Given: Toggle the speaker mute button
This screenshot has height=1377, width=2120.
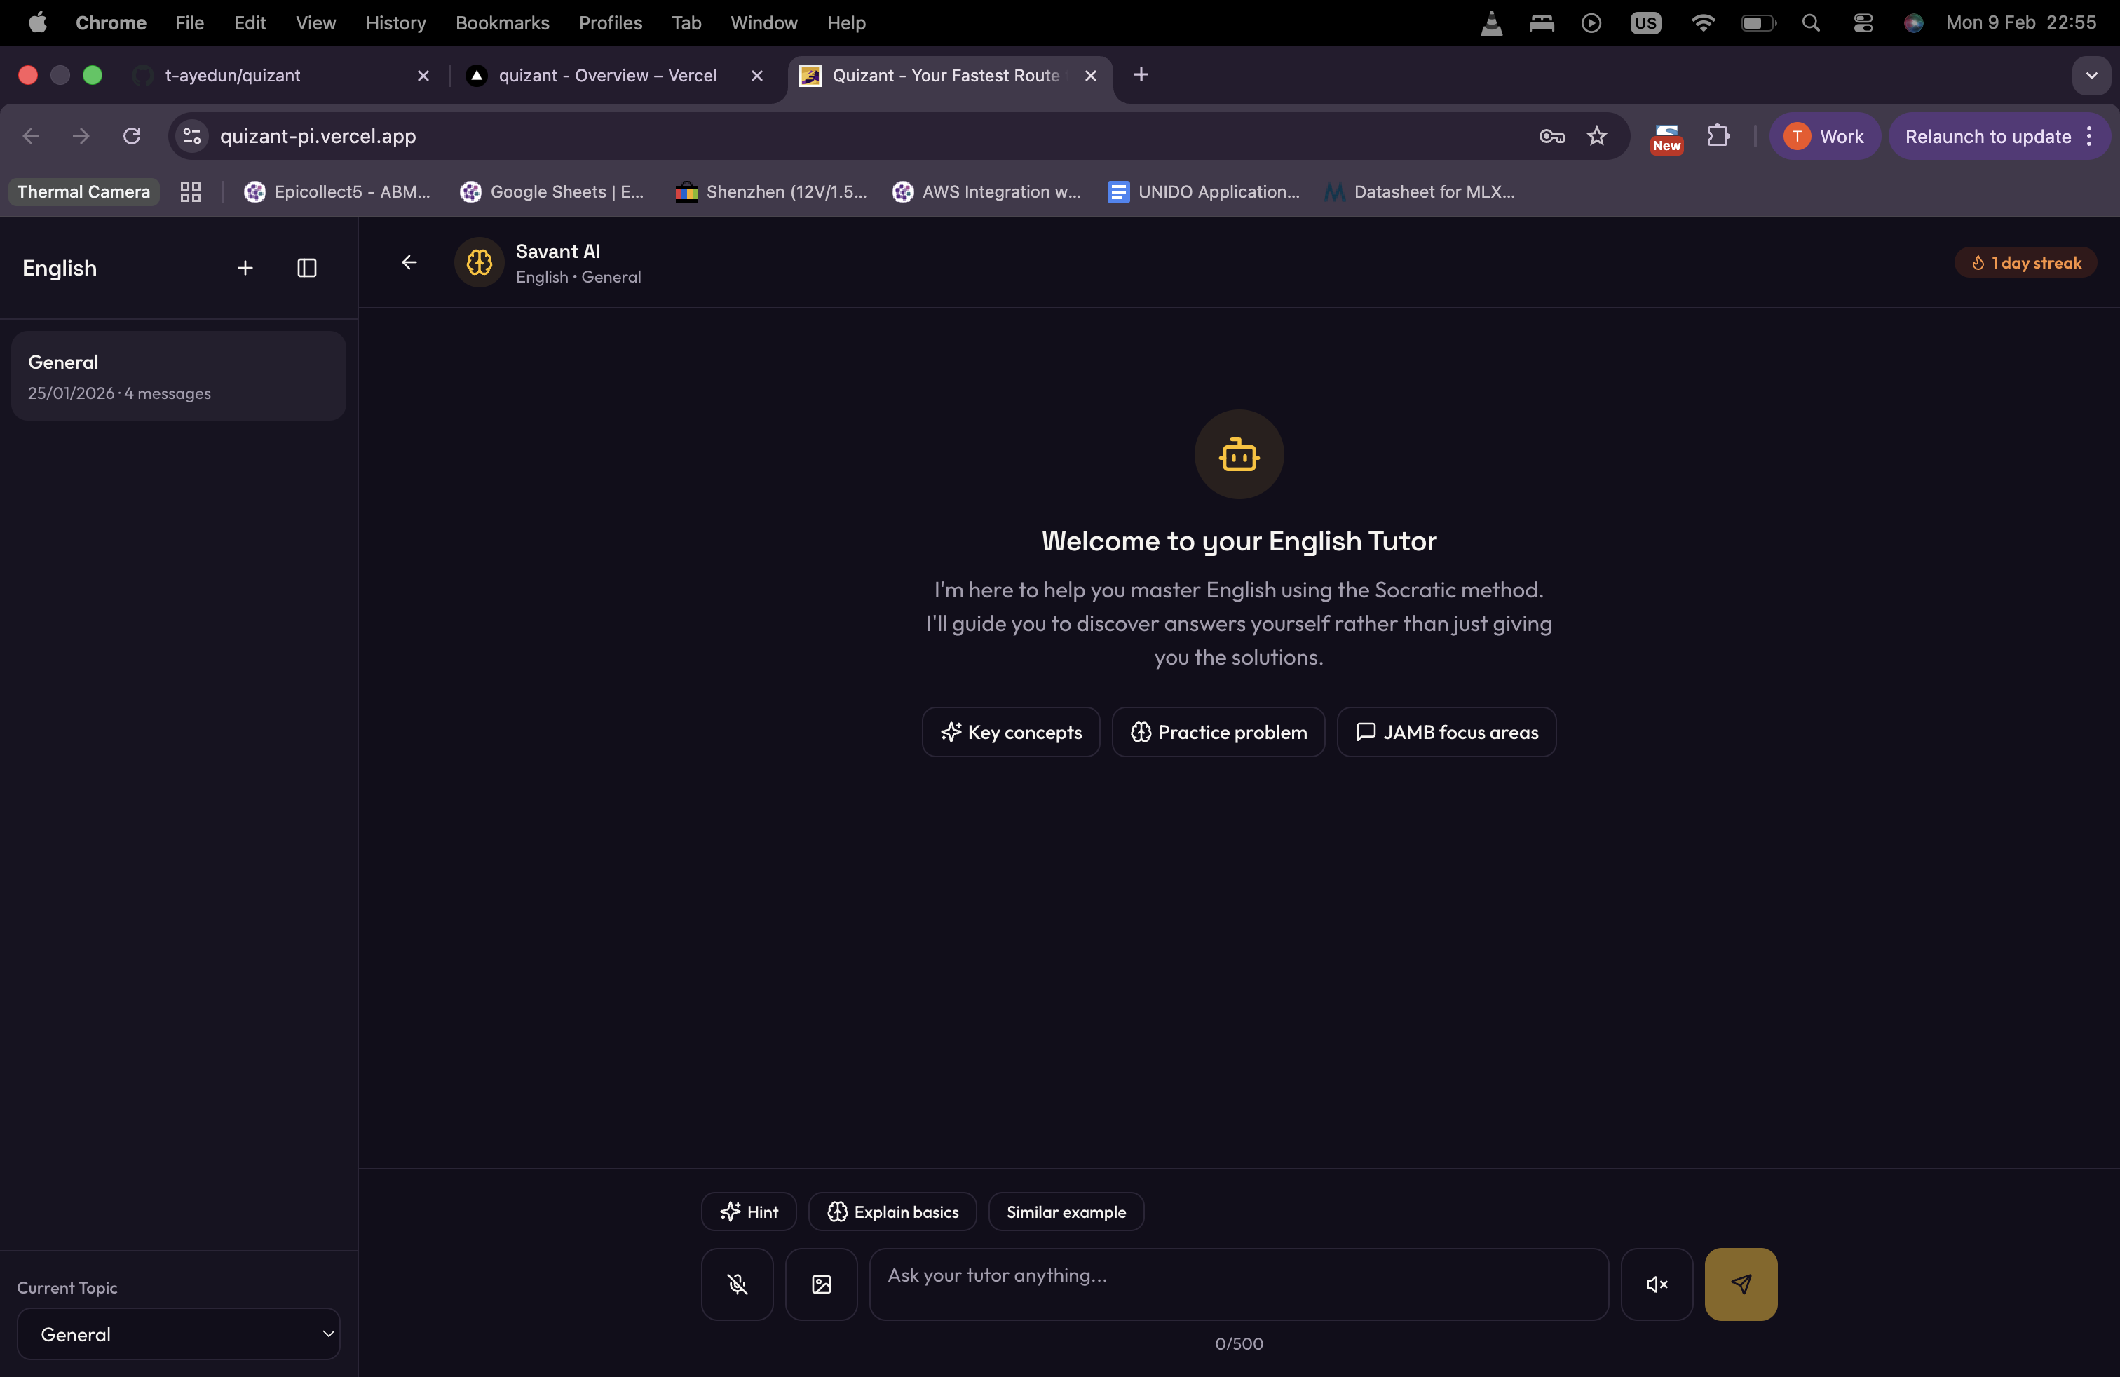Looking at the screenshot, I should (1656, 1284).
